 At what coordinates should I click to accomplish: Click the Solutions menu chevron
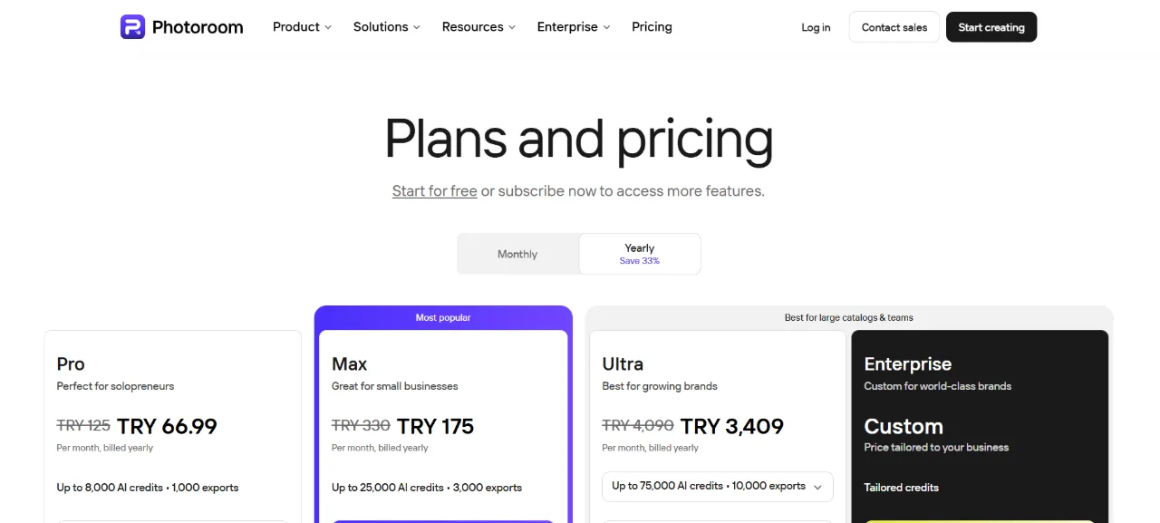point(417,27)
